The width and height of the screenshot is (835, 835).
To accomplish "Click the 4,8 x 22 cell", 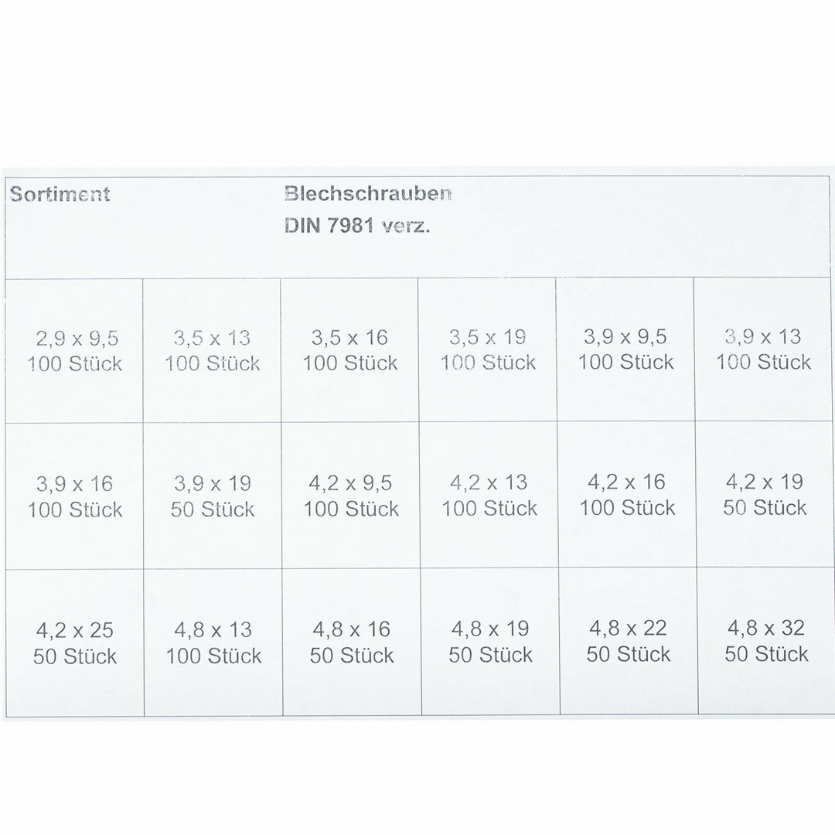I will click(x=629, y=641).
